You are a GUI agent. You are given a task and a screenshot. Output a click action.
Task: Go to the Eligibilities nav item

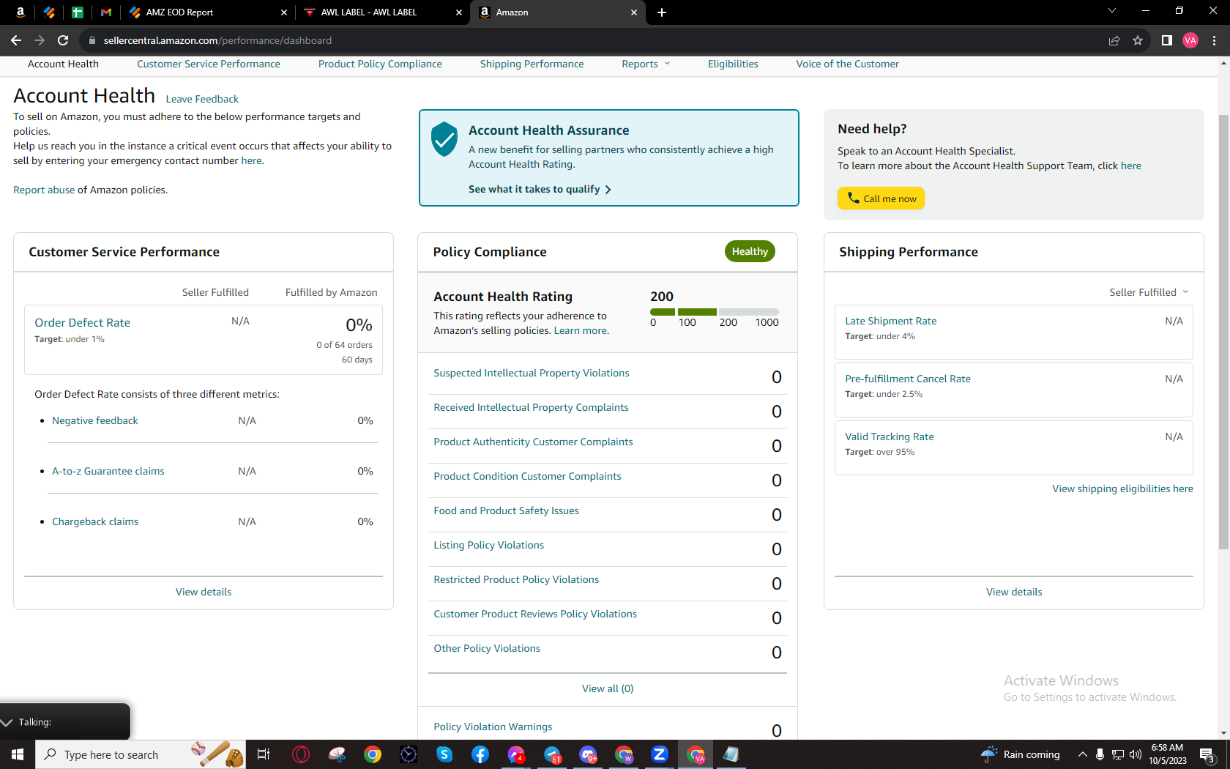coord(733,64)
